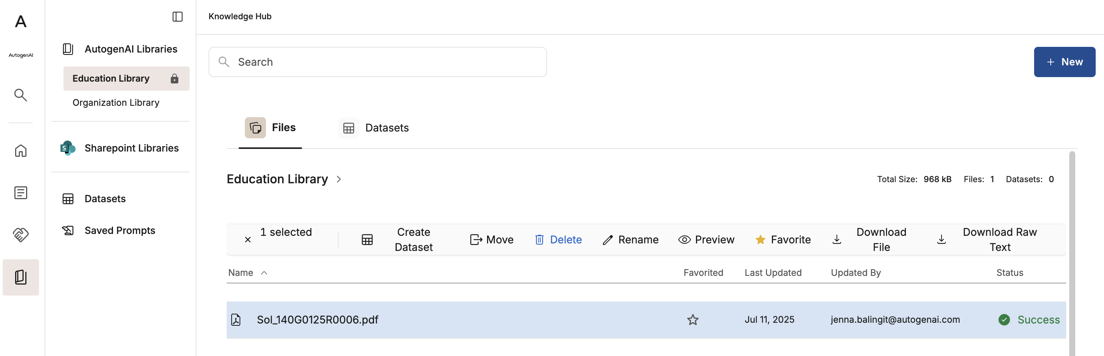Switch to the Files tab
Viewport: 1104px width, 356px height.
pos(271,128)
